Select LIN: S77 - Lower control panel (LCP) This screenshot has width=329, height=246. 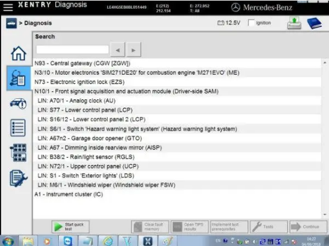pyautogui.click(x=177, y=110)
